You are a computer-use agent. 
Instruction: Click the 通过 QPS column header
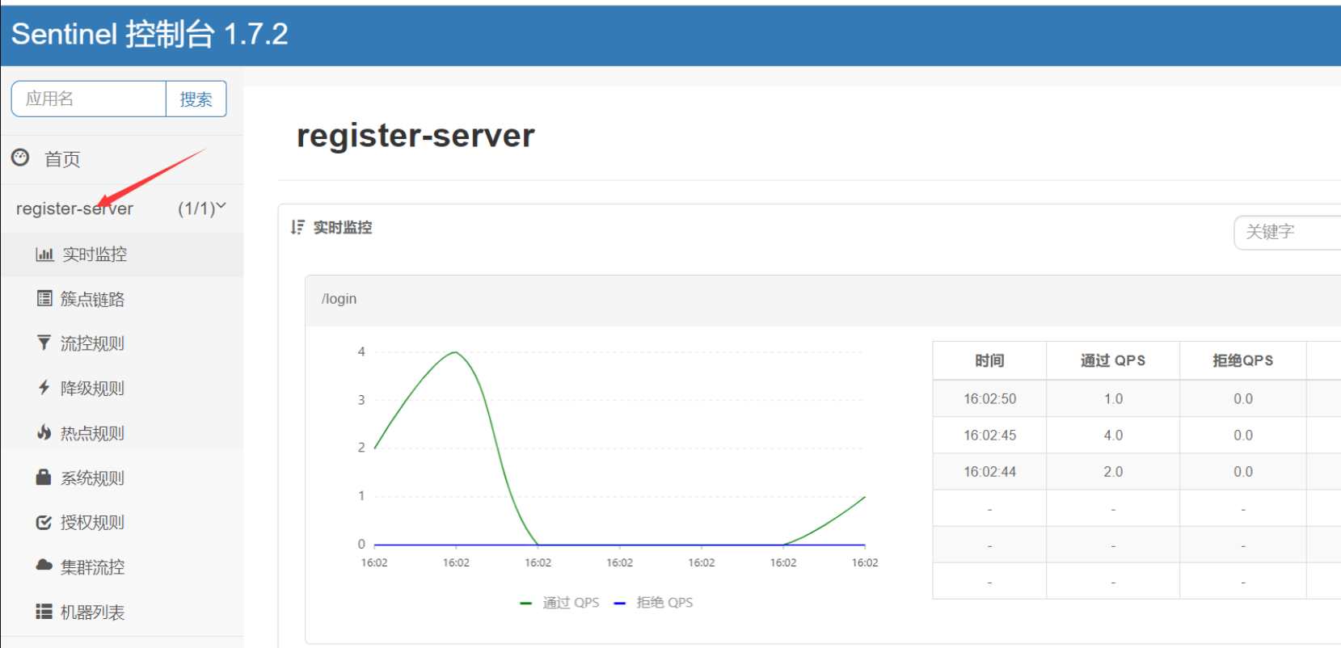click(1113, 361)
